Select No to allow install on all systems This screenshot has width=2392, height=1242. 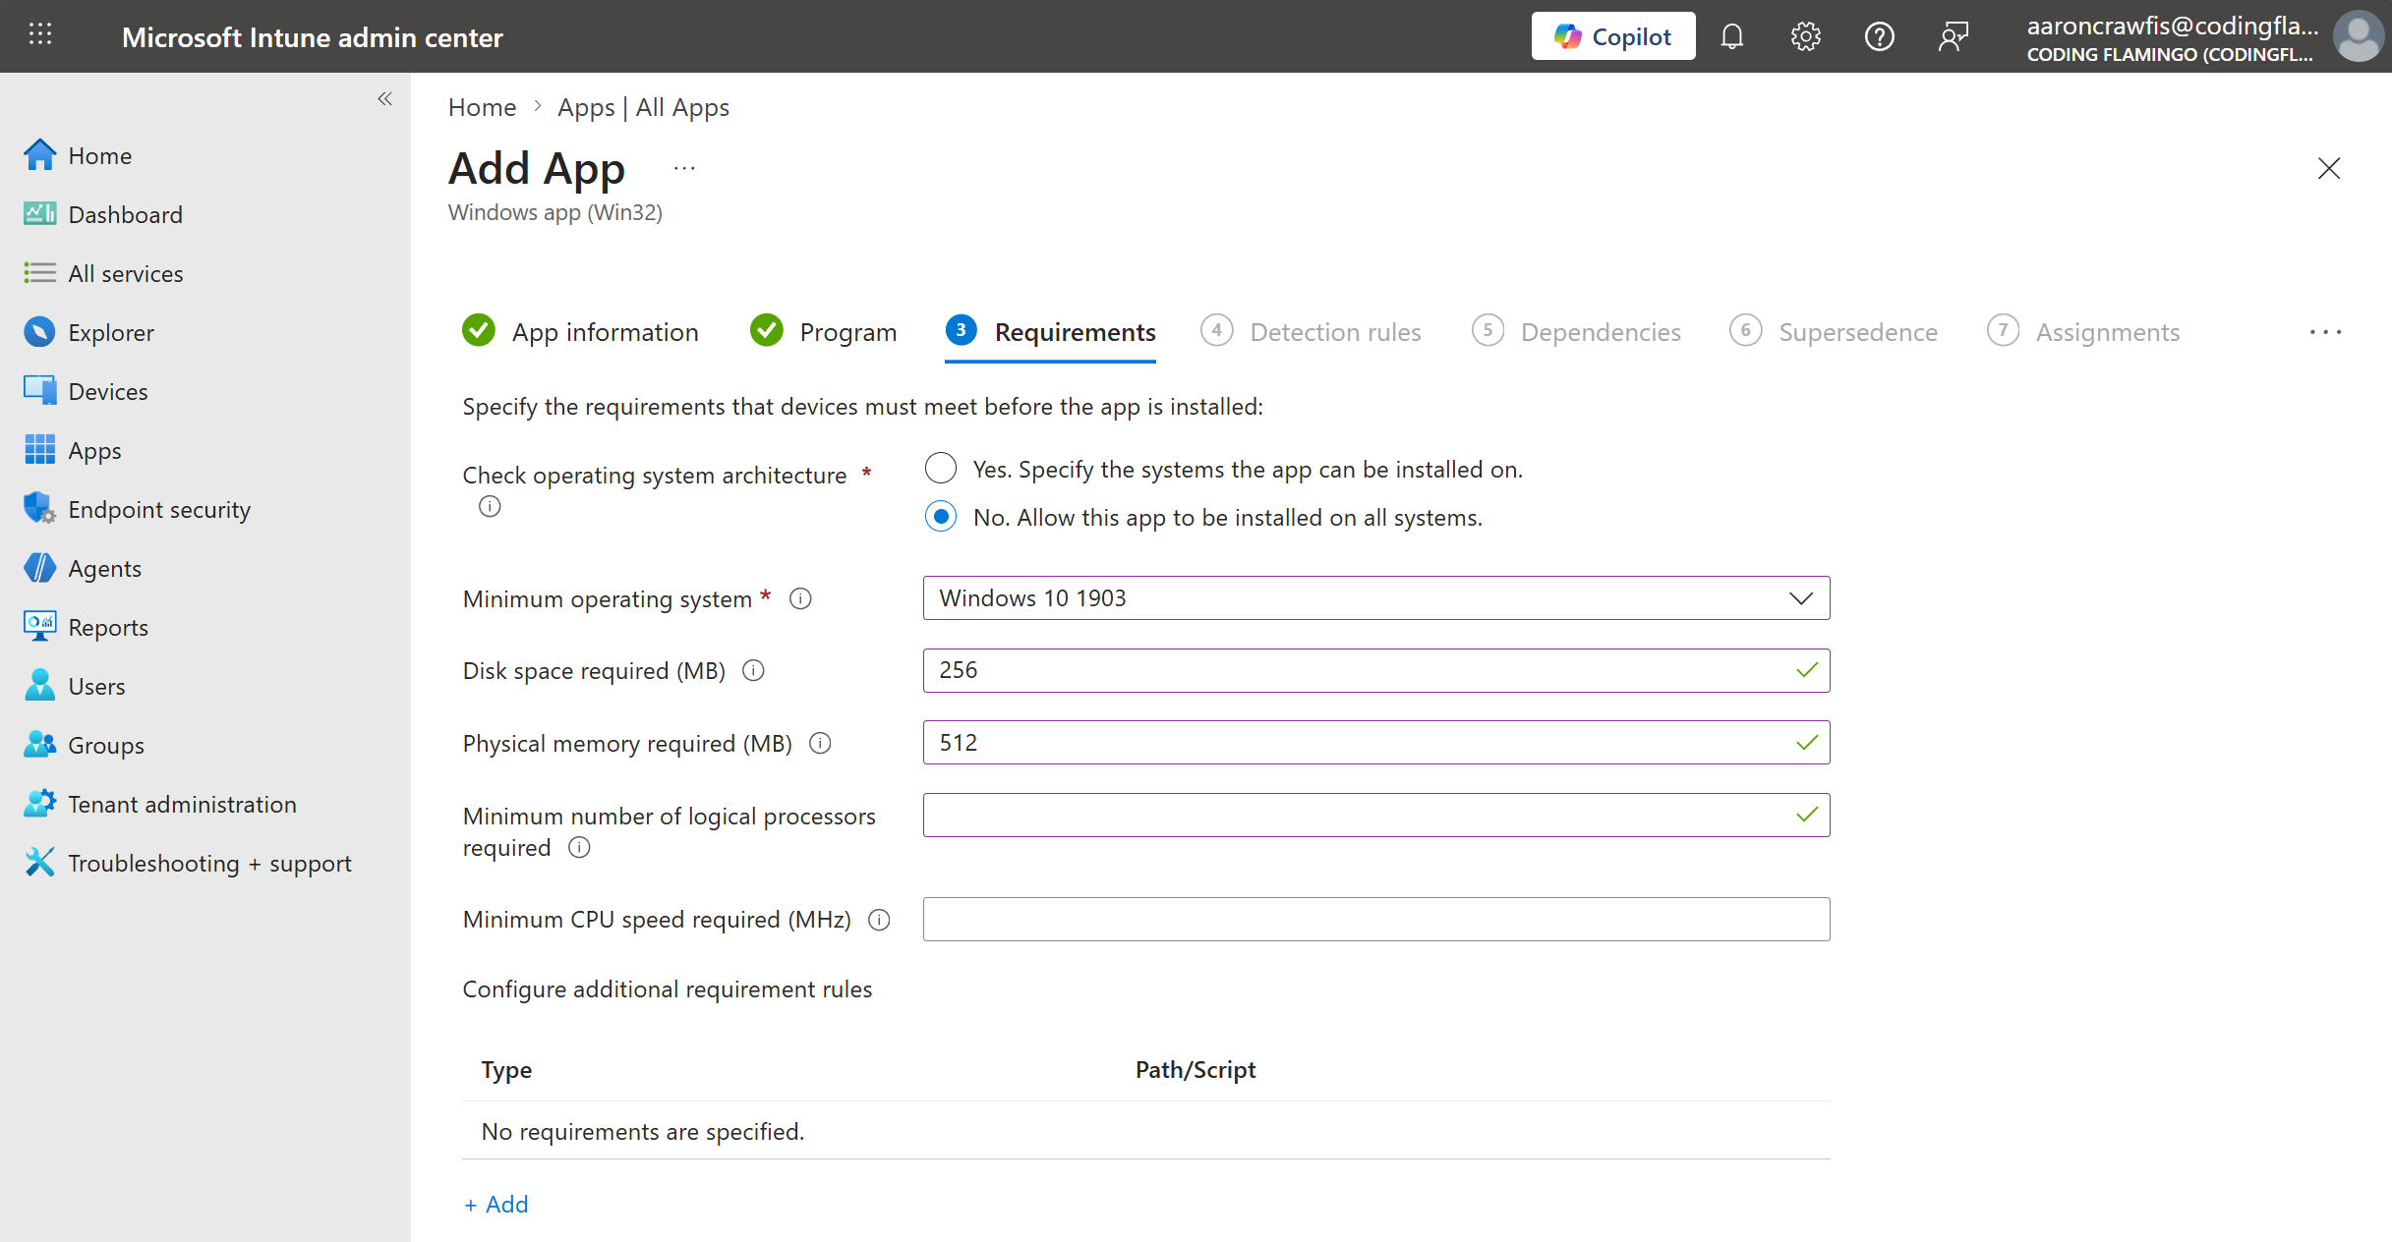pos(941,516)
